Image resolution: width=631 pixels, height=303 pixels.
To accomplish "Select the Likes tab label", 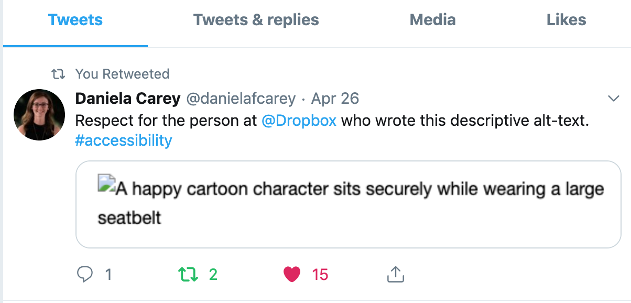I will (x=566, y=20).
